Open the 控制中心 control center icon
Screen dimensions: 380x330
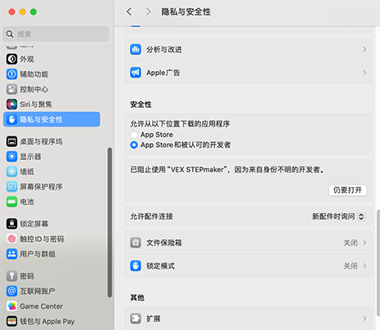[11, 89]
